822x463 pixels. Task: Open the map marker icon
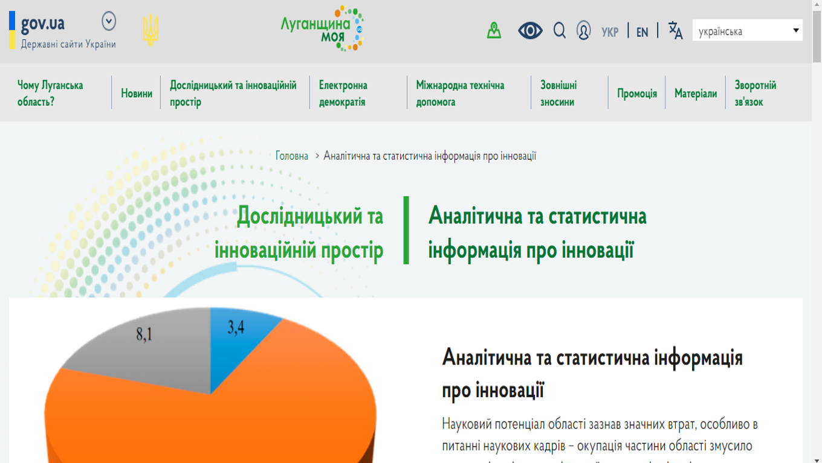click(x=494, y=30)
